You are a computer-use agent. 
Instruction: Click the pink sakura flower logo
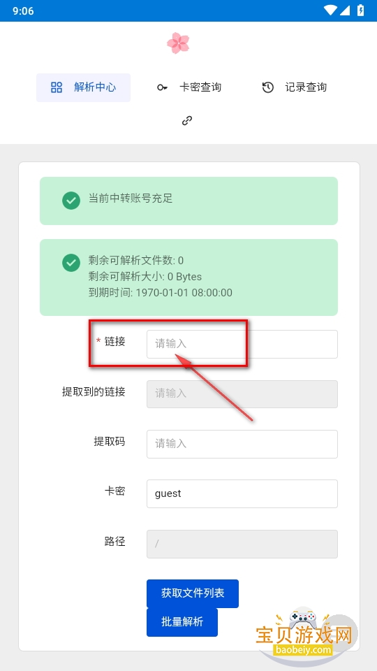pos(178,43)
